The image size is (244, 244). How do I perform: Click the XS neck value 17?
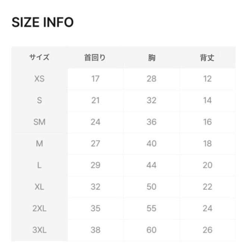(x=95, y=79)
